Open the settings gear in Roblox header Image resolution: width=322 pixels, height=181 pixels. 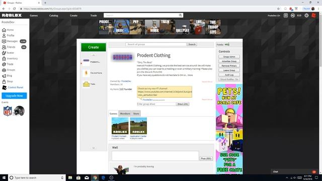[x=306, y=16]
